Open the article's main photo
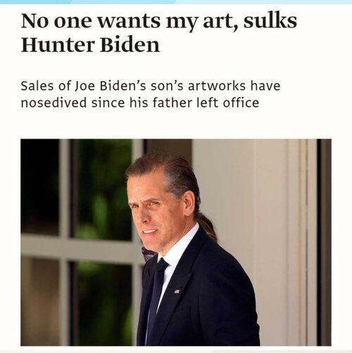 [176, 242]
